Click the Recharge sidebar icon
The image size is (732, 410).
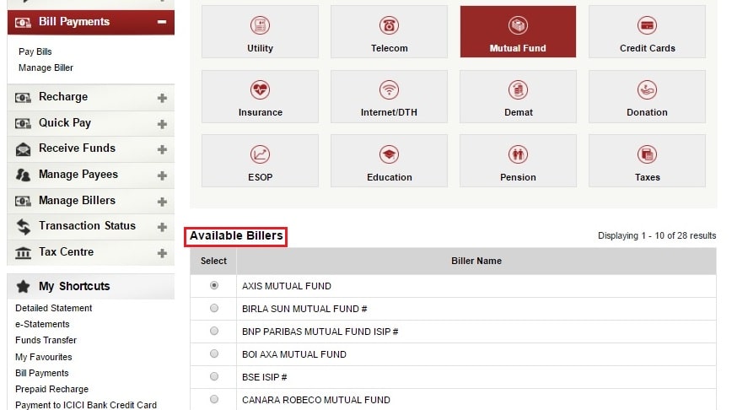coord(23,98)
